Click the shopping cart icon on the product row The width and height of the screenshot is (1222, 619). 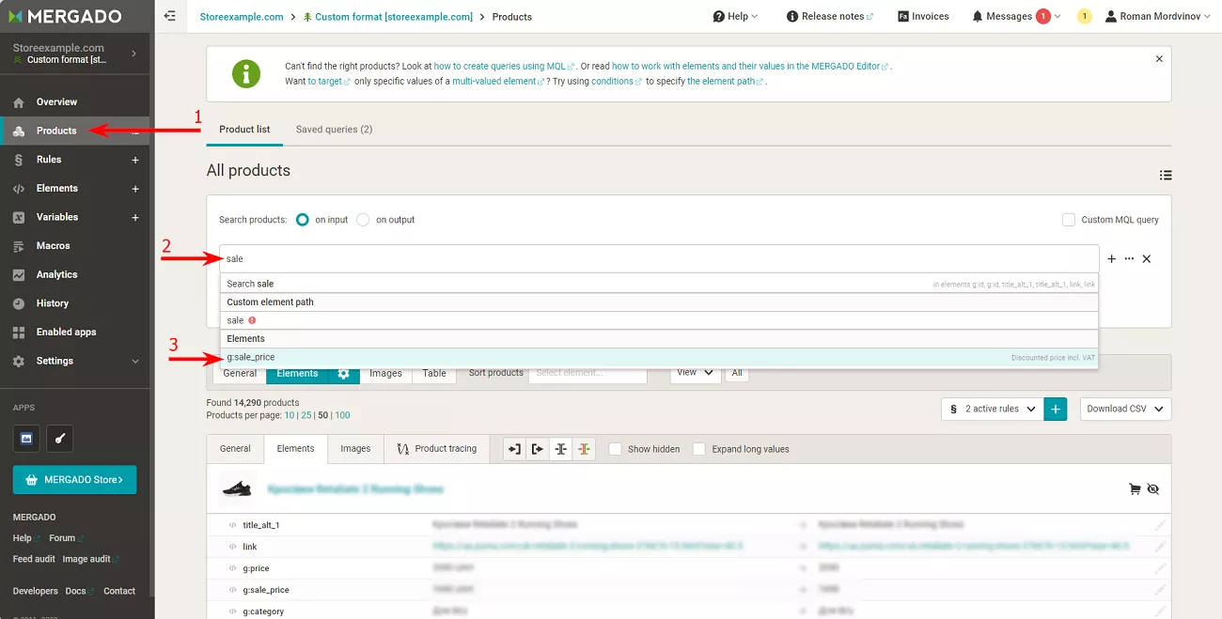pos(1135,488)
